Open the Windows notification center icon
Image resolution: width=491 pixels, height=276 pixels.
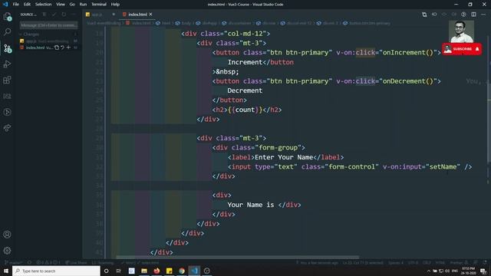click(483, 271)
